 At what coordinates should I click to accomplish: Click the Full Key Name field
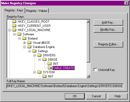click(x=65, y=86)
